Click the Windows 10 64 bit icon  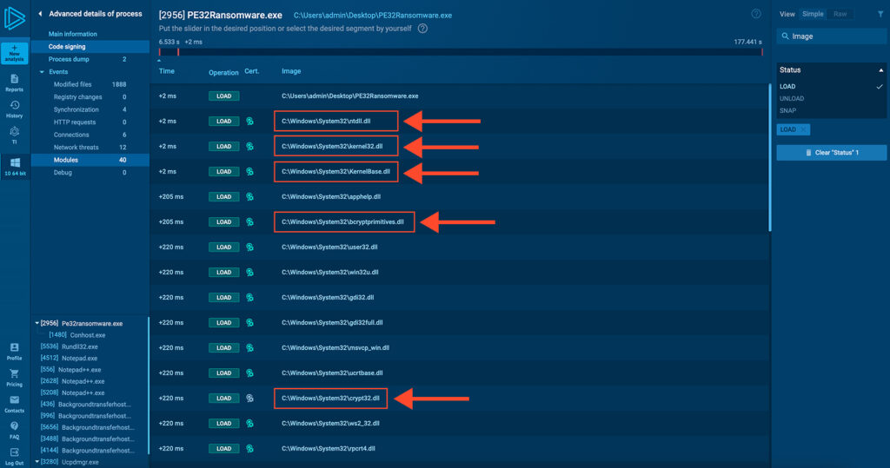14,166
